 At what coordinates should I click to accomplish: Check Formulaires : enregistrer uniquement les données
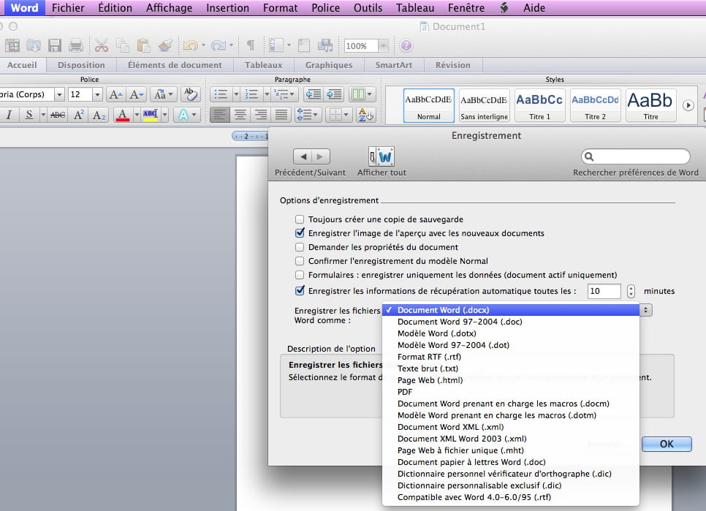[300, 275]
